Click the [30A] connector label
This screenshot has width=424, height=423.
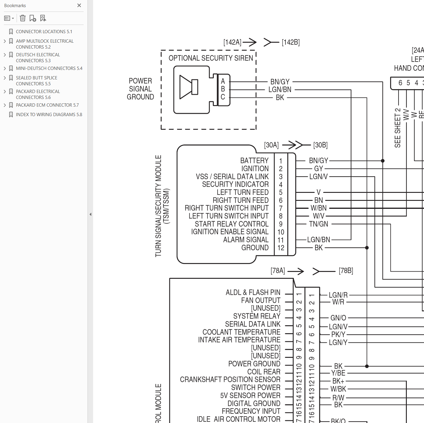tap(272, 145)
